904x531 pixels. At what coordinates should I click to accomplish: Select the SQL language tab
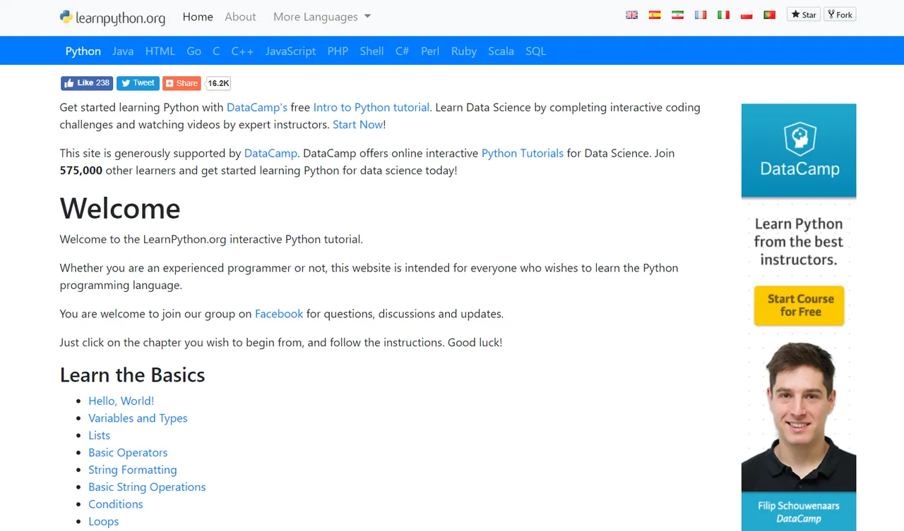click(x=535, y=51)
